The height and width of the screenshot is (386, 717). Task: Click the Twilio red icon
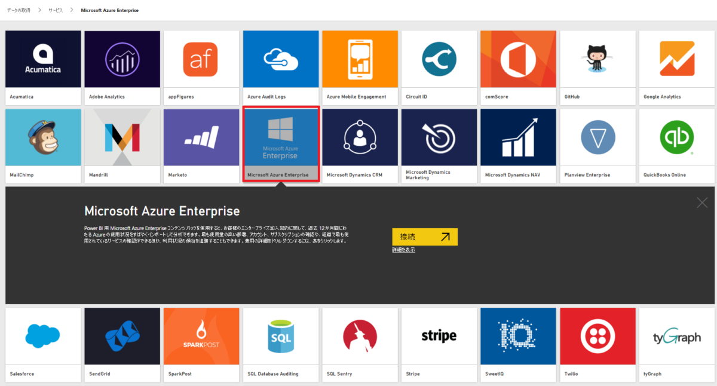(597, 336)
